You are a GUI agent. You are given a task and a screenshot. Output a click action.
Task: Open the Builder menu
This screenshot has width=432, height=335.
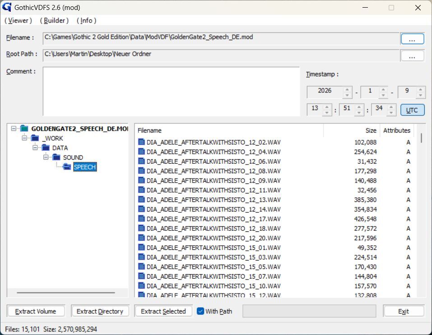54,20
